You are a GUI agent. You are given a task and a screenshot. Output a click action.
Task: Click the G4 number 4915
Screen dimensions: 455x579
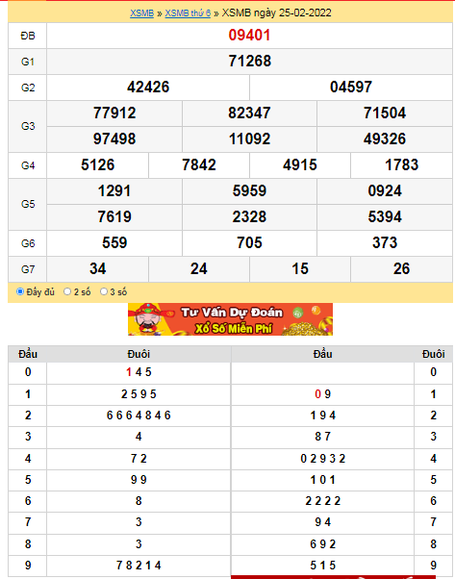[x=300, y=165]
